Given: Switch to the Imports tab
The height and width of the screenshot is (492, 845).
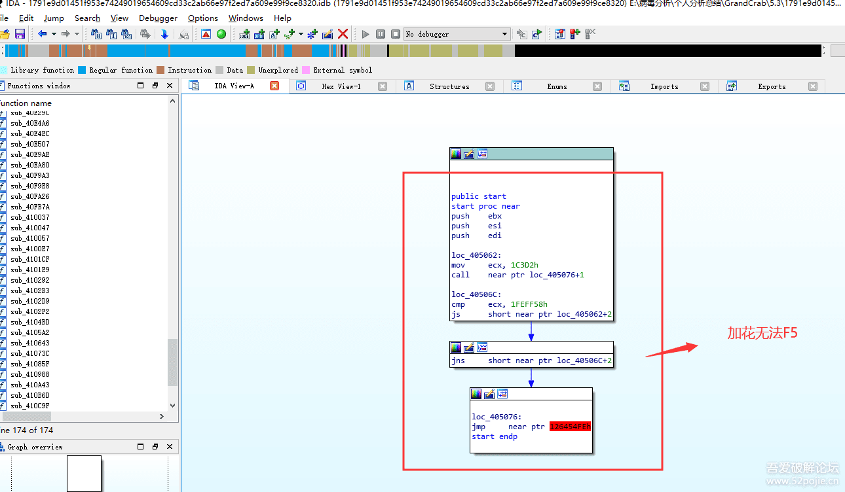Looking at the screenshot, I should coord(664,86).
